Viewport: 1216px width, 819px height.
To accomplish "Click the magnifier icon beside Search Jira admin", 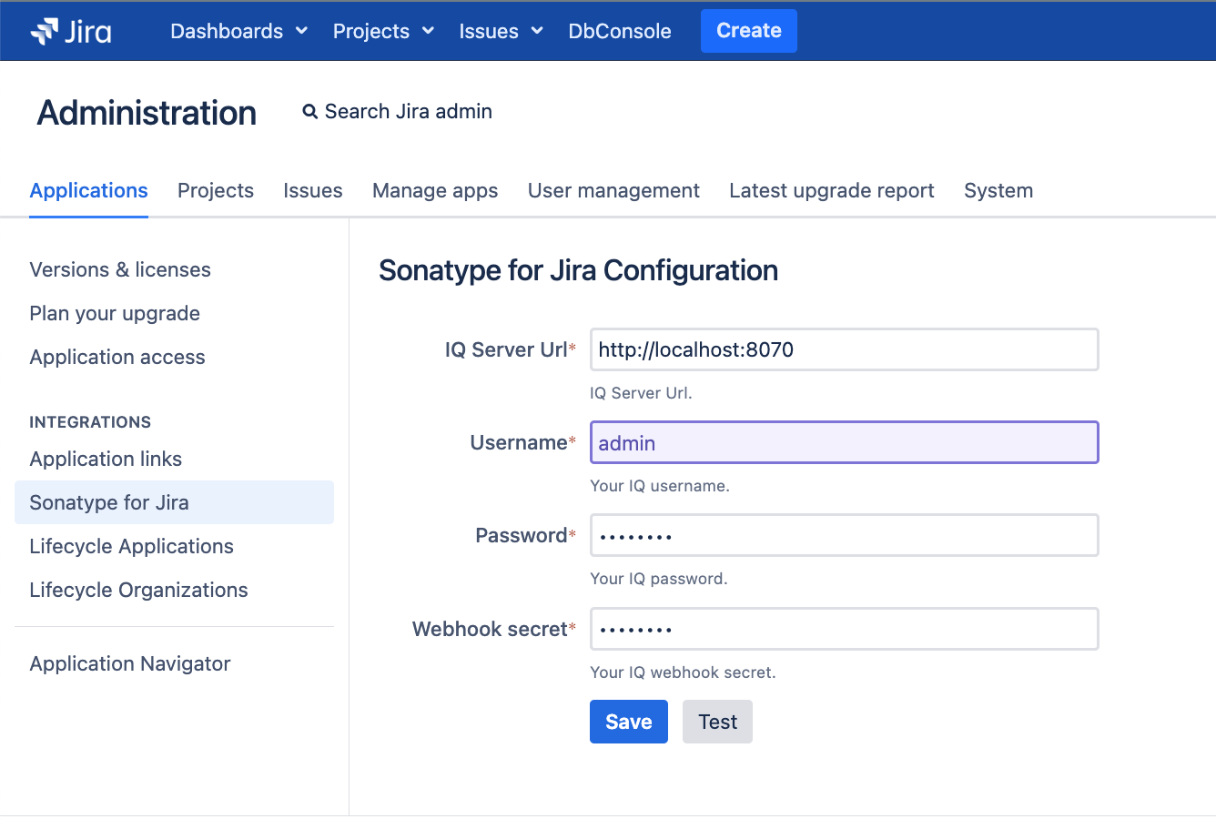I will click(x=310, y=112).
